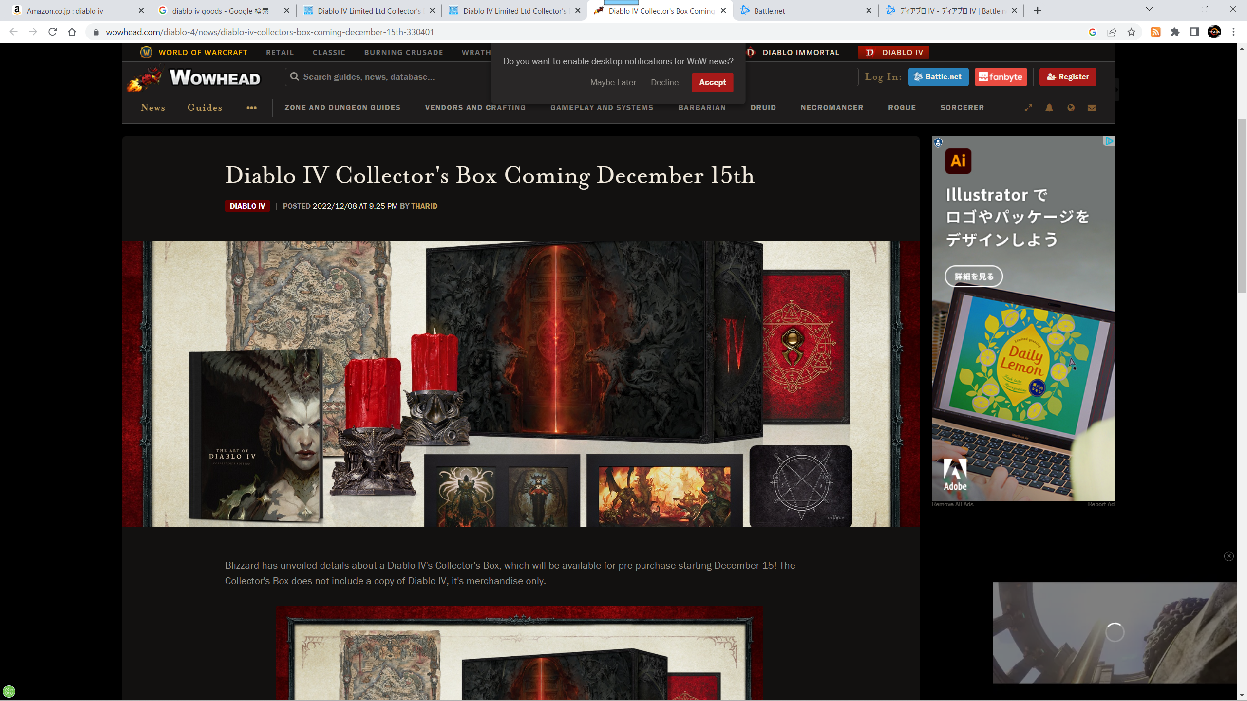
Task: Click the browser Back arrow
Action: coord(13,32)
